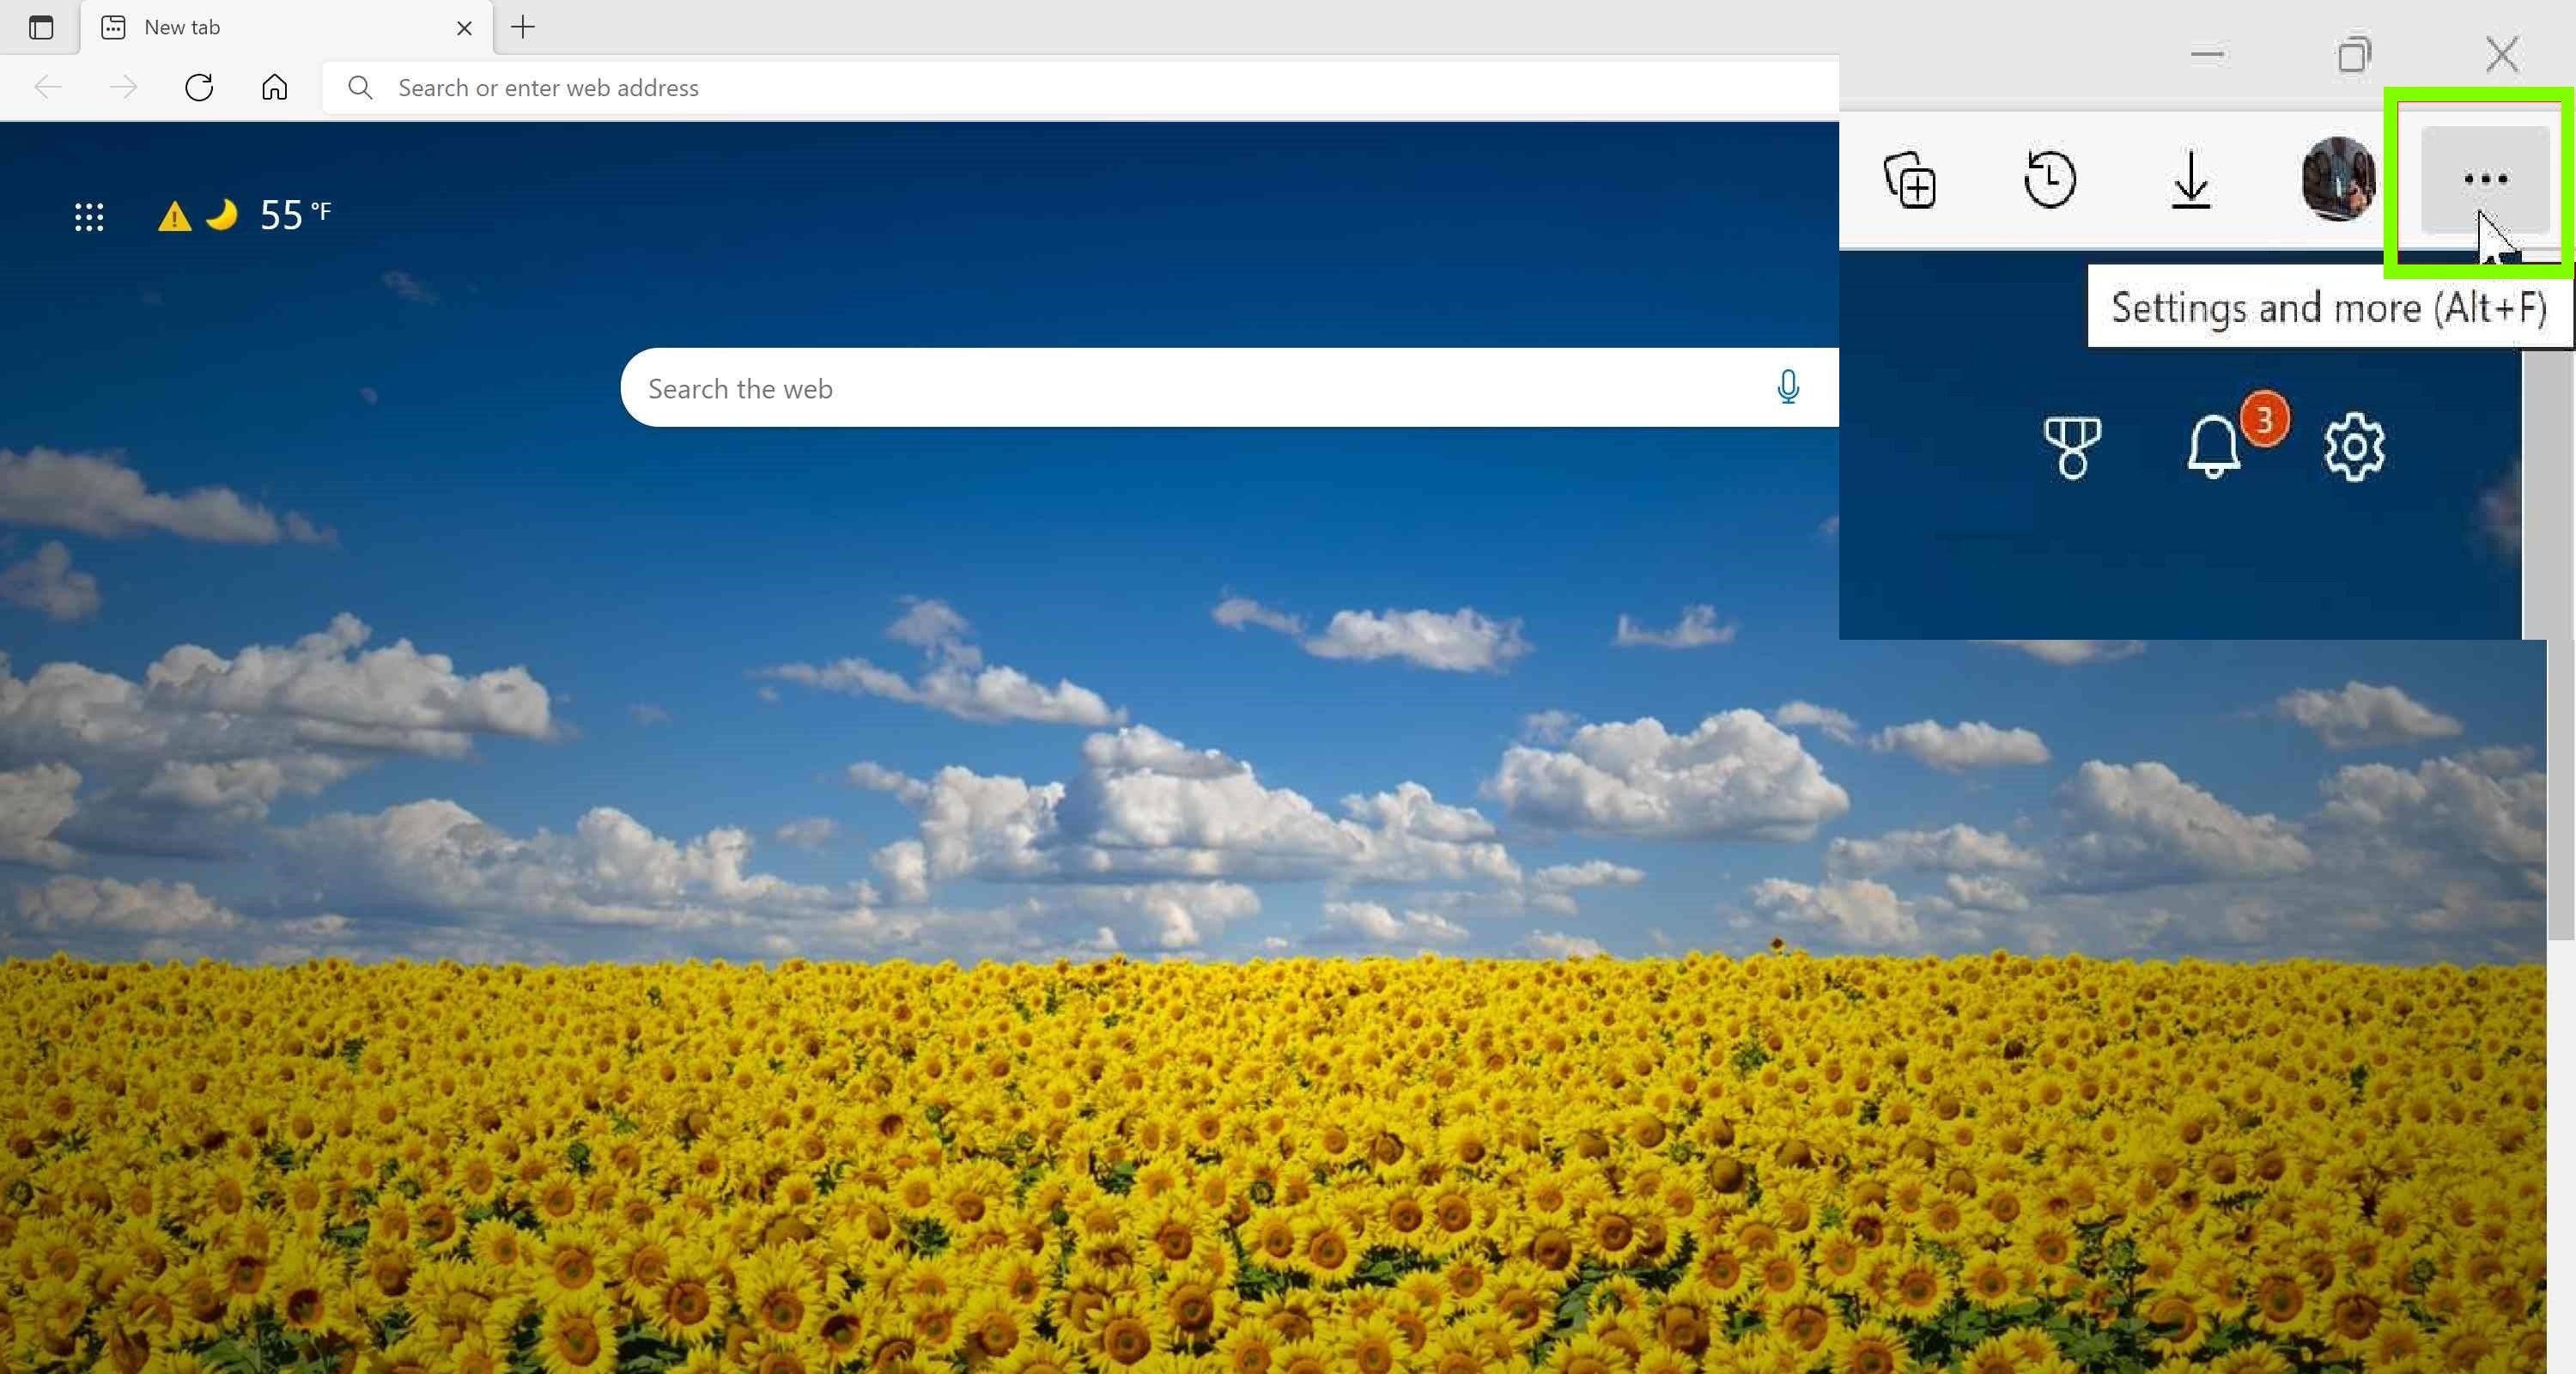This screenshot has width=2576, height=1374.
Task: Click the profile avatar picture
Action: (x=2338, y=179)
